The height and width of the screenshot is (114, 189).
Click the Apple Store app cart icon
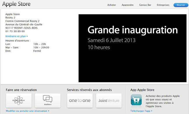[x=136, y=100]
